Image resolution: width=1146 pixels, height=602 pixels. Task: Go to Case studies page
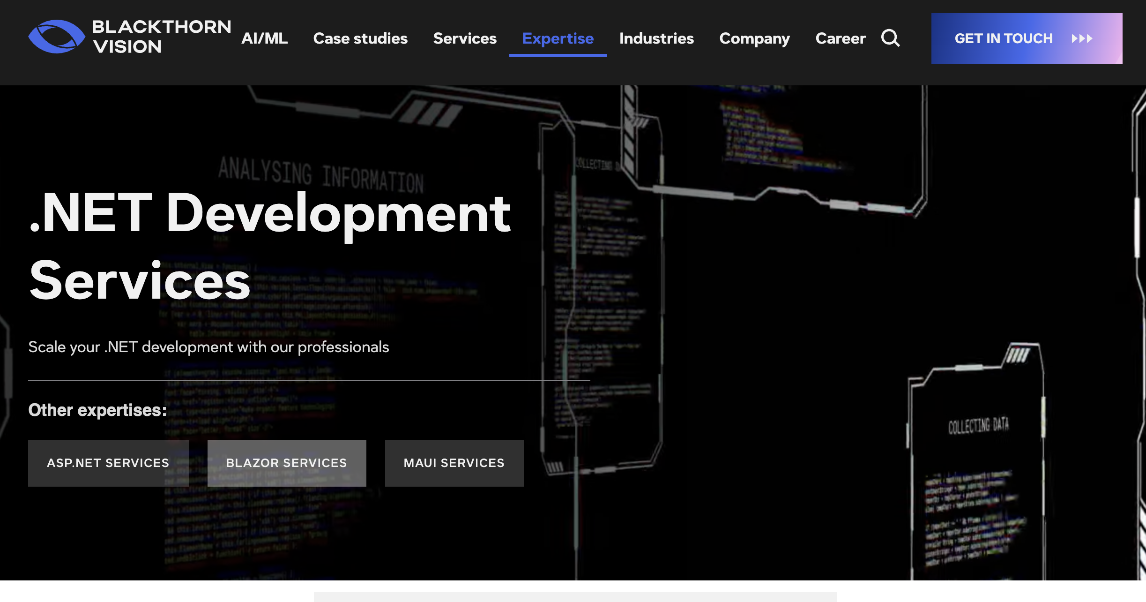(360, 38)
